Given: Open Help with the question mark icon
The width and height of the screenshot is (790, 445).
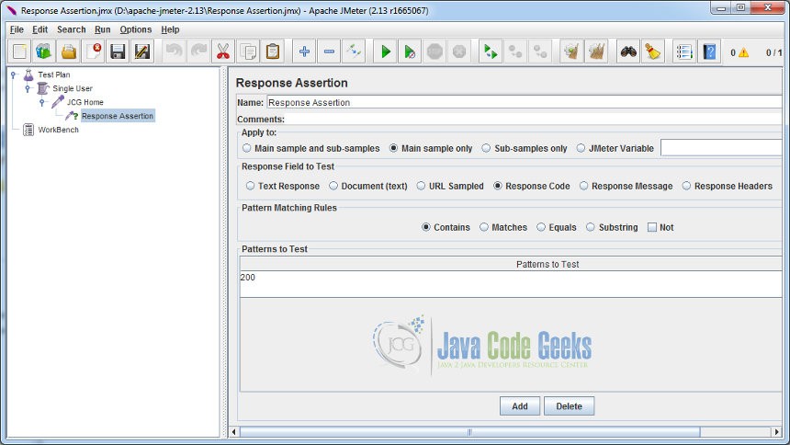Looking at the screenshot, I should (x=709, y=51).
